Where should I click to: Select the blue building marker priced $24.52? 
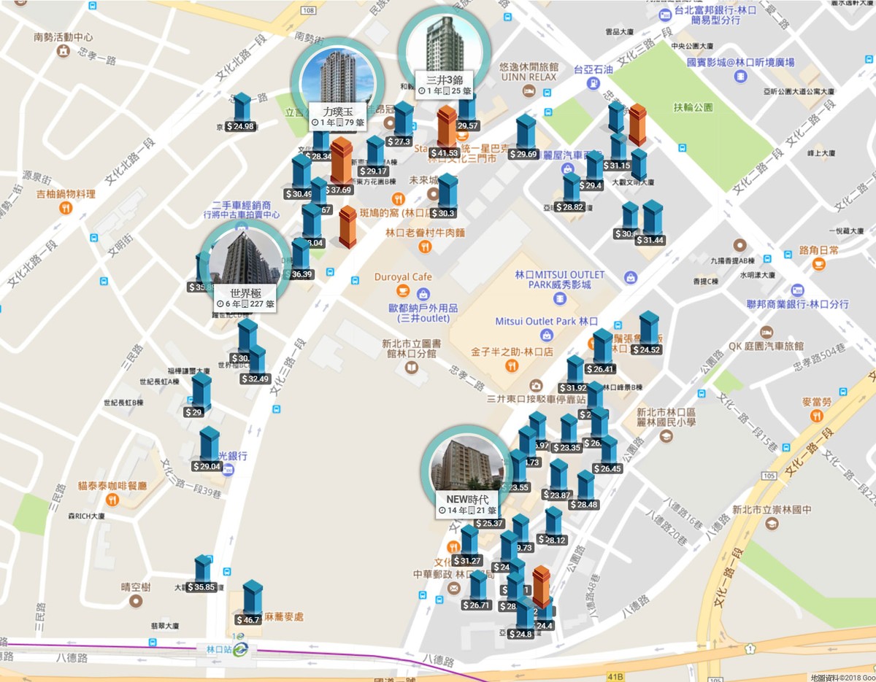[x=648, y=329]
